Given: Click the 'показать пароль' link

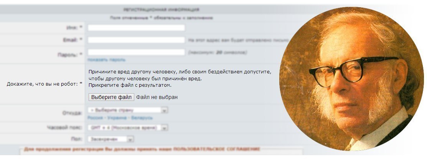Looking at the screenshot, I should [x=107, y=60].
